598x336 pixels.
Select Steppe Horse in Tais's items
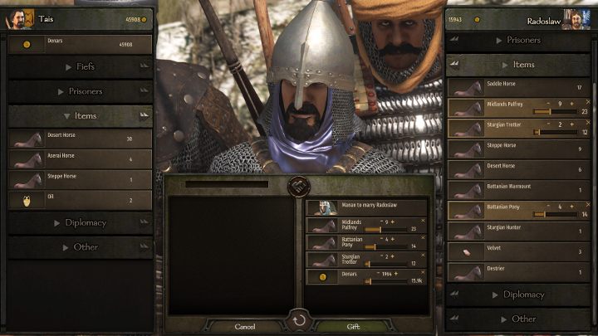click(80, 180)
